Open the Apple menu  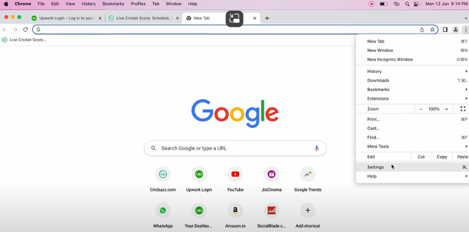[6, 4]
